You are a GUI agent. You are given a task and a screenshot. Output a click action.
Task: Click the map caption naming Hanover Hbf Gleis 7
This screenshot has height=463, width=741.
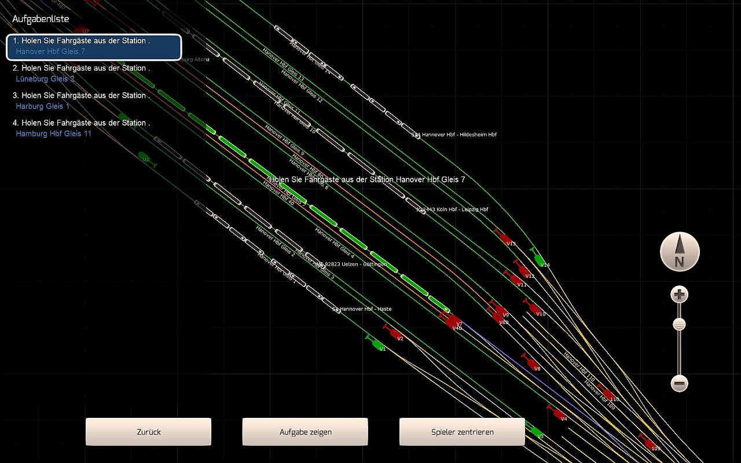367,179
